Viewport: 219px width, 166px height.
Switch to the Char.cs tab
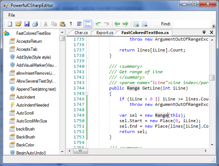click(x=81, y=33)
